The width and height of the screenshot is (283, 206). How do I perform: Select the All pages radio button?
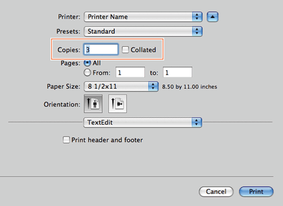[x=87, y=63]
